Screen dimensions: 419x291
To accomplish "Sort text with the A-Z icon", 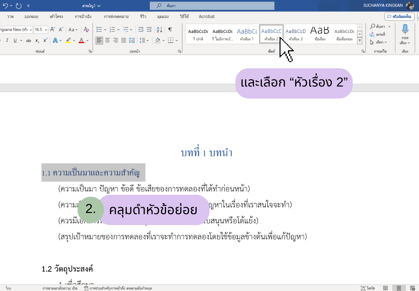I will pos(159,29).
